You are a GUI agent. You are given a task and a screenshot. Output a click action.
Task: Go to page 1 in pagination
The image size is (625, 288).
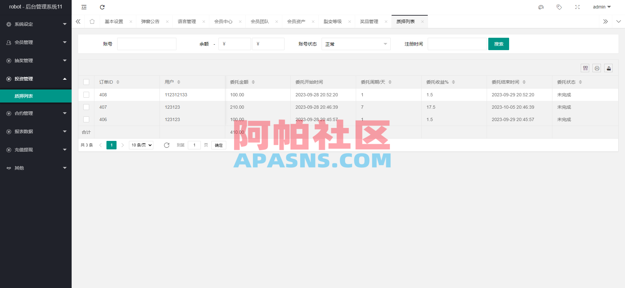pyautogui.click(x=111, y=145)
